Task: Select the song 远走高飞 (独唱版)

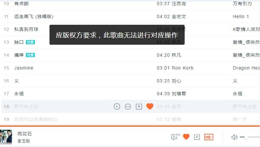Action: (x=34, y=16)
